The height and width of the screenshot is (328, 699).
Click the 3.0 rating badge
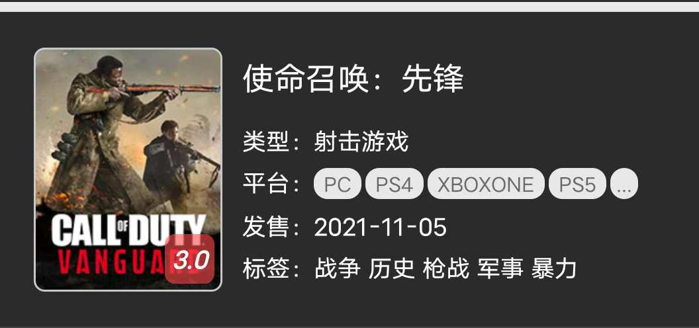click(x=190, y=259)
